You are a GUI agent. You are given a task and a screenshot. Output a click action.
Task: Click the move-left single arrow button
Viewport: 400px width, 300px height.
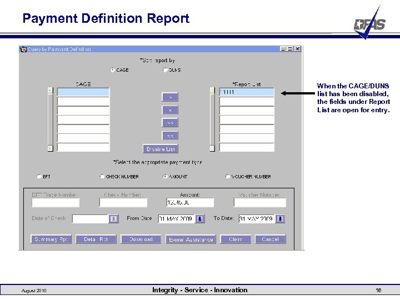tap(170, 110)
